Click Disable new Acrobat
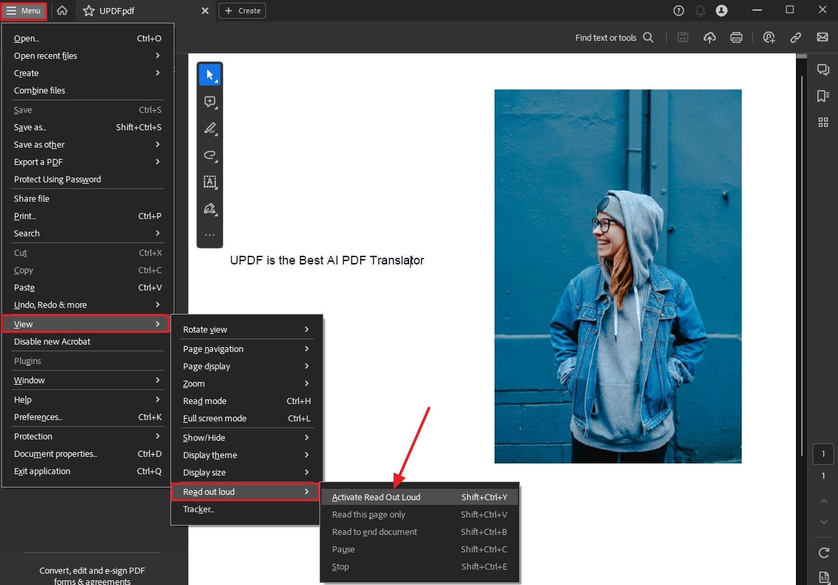Viewport: 838px width, 585px height. (52, 341)
